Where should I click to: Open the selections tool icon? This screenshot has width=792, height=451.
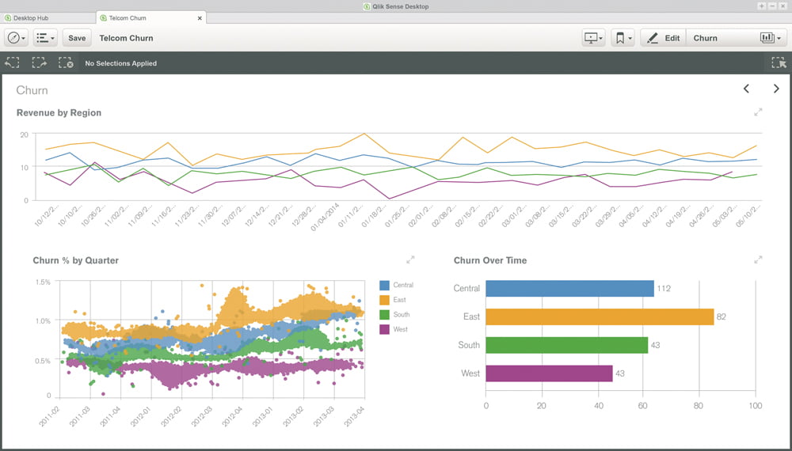(x=778, y=63)
